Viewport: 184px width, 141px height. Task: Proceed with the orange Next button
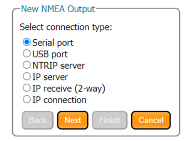[x=73, y=120]
